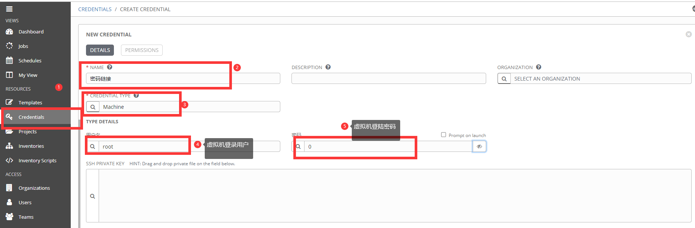Click the CREATE CREDENTIAL breadcrumb text

pyautogui.click(x=145, y=9)
